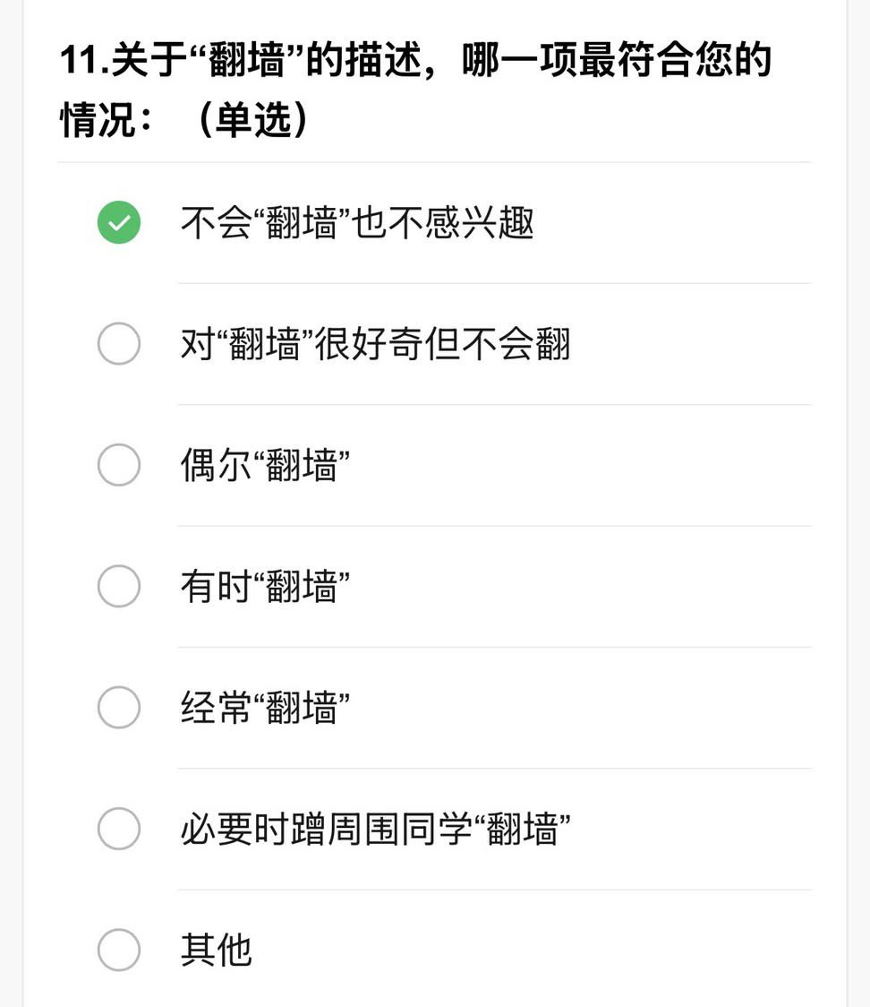Screen dimensions: 870x1007
Task: Select radio circle beside 有时“翻墙”
Action: pos(119,586)
